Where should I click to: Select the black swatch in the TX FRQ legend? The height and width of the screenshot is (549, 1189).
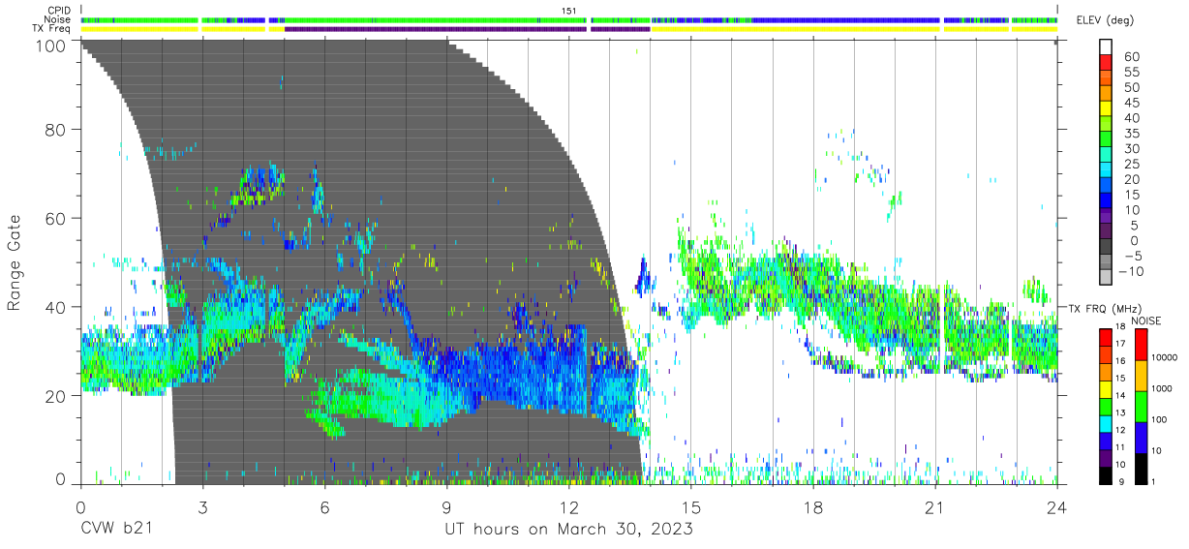pos(1107,474)
